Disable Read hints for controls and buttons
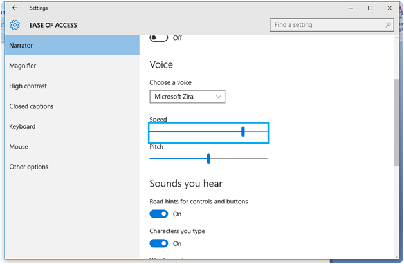404x264 pixels. point(159,214)
